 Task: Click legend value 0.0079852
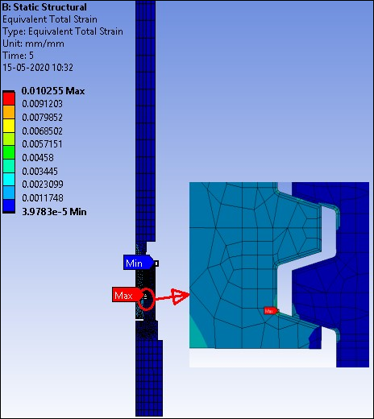point(42,118)
